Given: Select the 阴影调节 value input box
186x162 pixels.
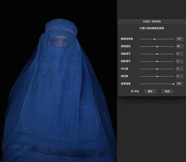Looking at the screenshot, I should [x=180, y=61].
